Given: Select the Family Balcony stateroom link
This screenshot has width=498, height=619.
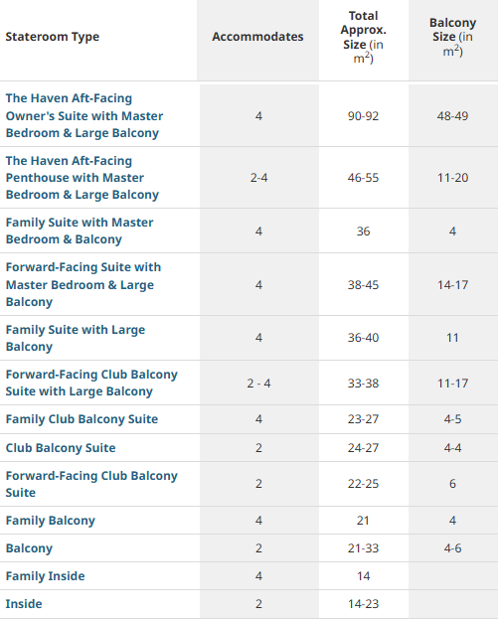Looking at the screenshot, I should tap(50, 521).
